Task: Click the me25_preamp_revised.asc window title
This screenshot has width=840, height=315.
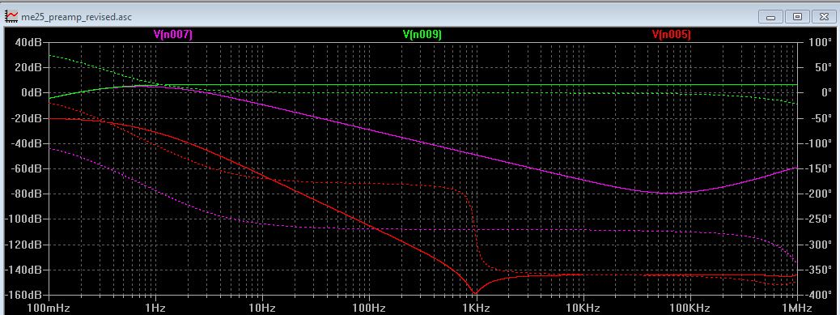Action: (76, 17)
